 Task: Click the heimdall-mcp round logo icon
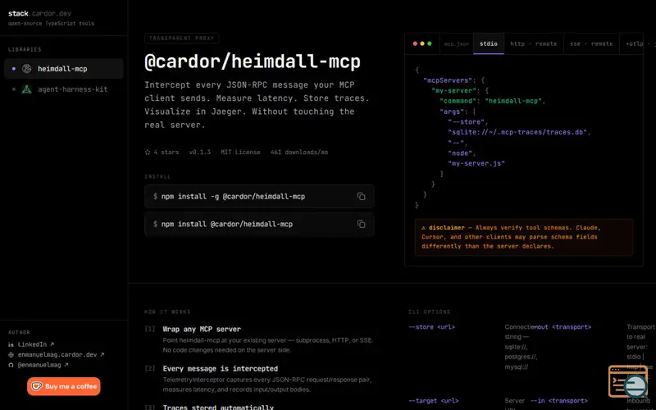27,69
